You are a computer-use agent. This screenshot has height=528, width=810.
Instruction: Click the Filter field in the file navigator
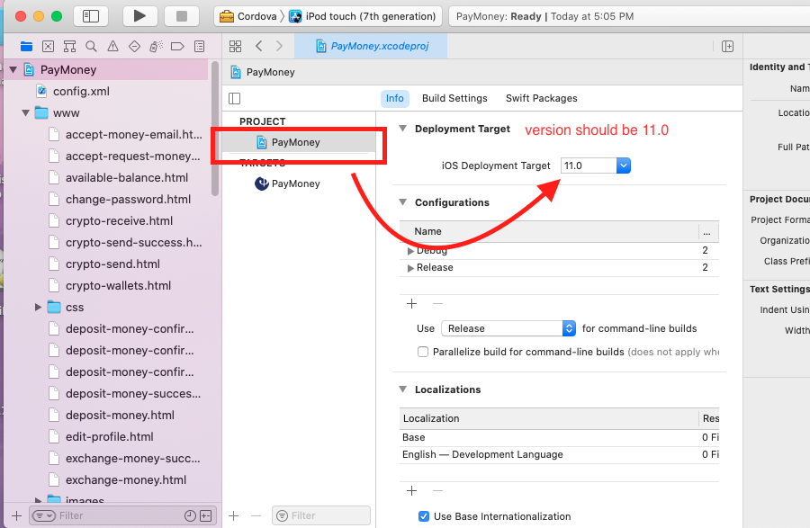click(x=117, y=515)
